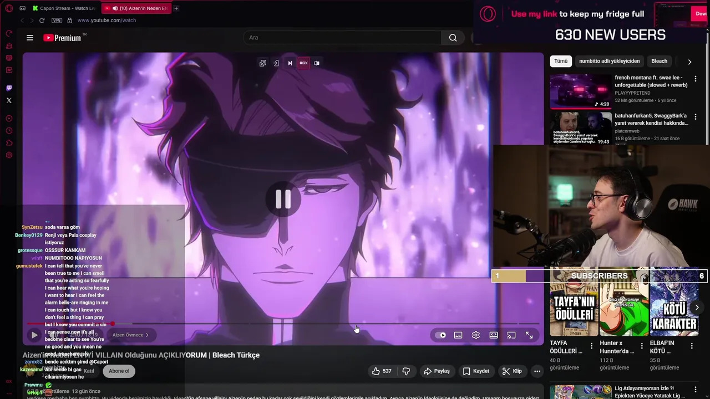This screenshot has height=399, width=710.
Task: Switch to the Aizen'in Neden YouTube tab
Action: click(136, 8)
